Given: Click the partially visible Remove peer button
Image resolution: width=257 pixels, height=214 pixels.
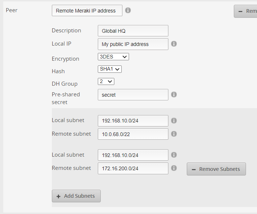Looking at the screenshot, I should click(x=246, y=11).
